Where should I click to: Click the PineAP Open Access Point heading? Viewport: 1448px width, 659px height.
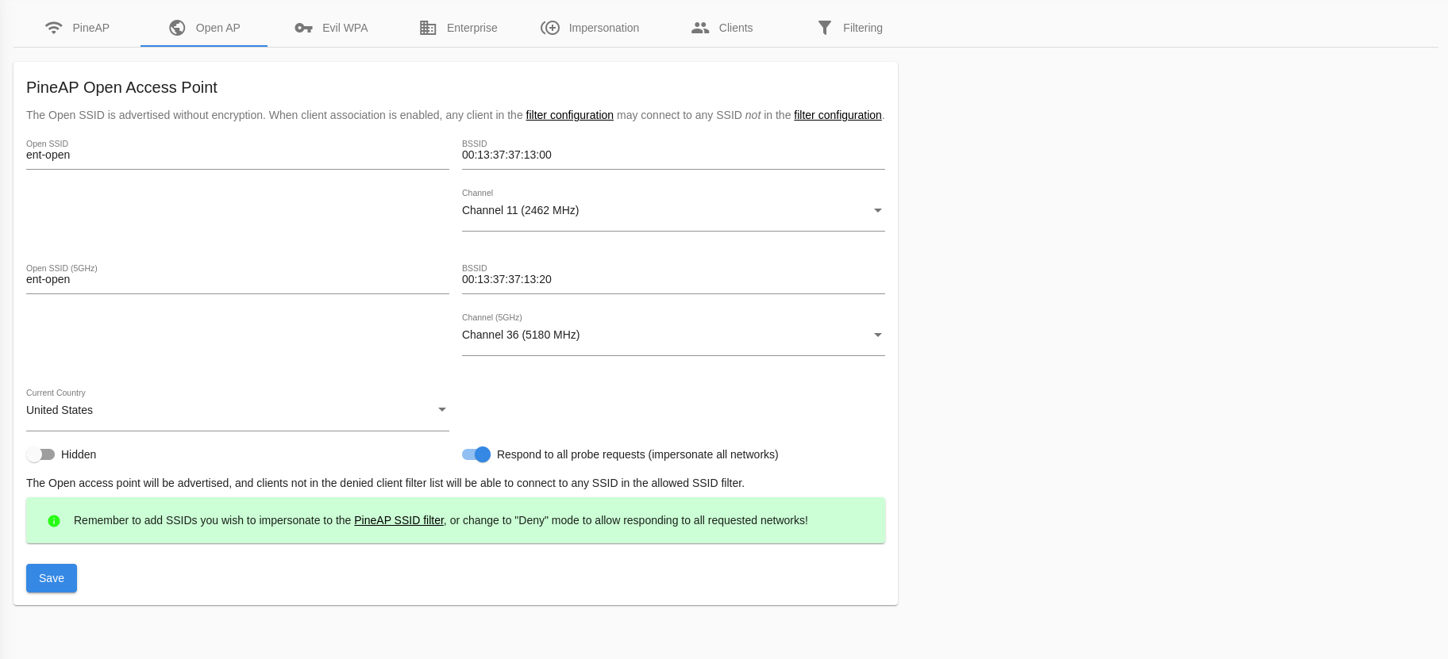tap(121, 87)
